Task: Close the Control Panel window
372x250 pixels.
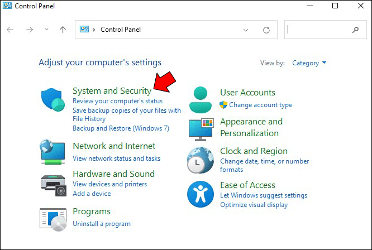Action: coord(361,6)
